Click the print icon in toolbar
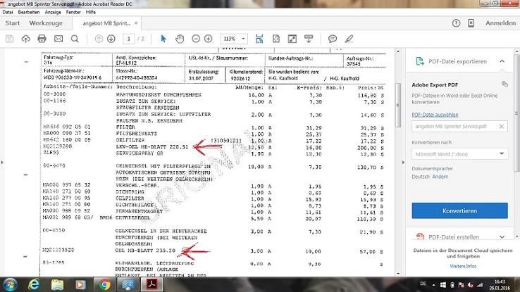This screenshot has height=292, width=520. pos(42,38)
